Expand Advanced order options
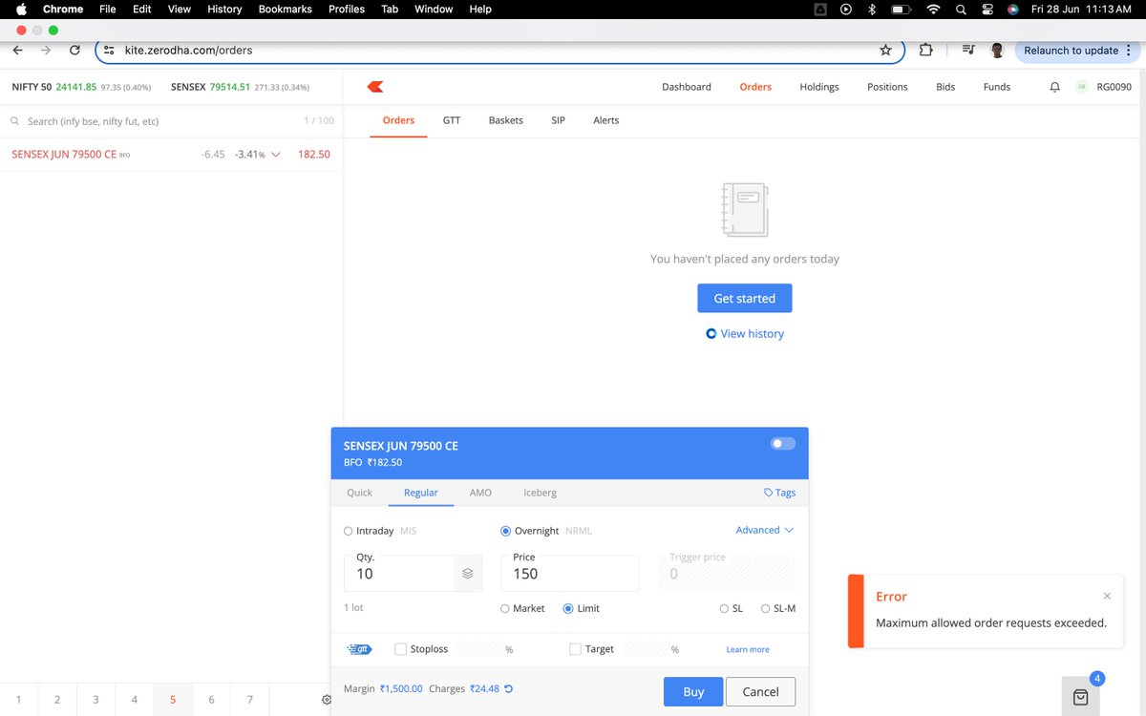 [x=765, y=530]
